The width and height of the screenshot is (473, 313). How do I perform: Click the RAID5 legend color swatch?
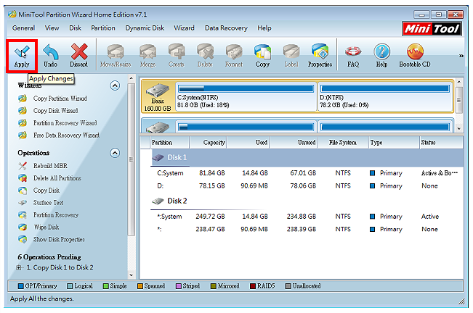click(253, 286)
